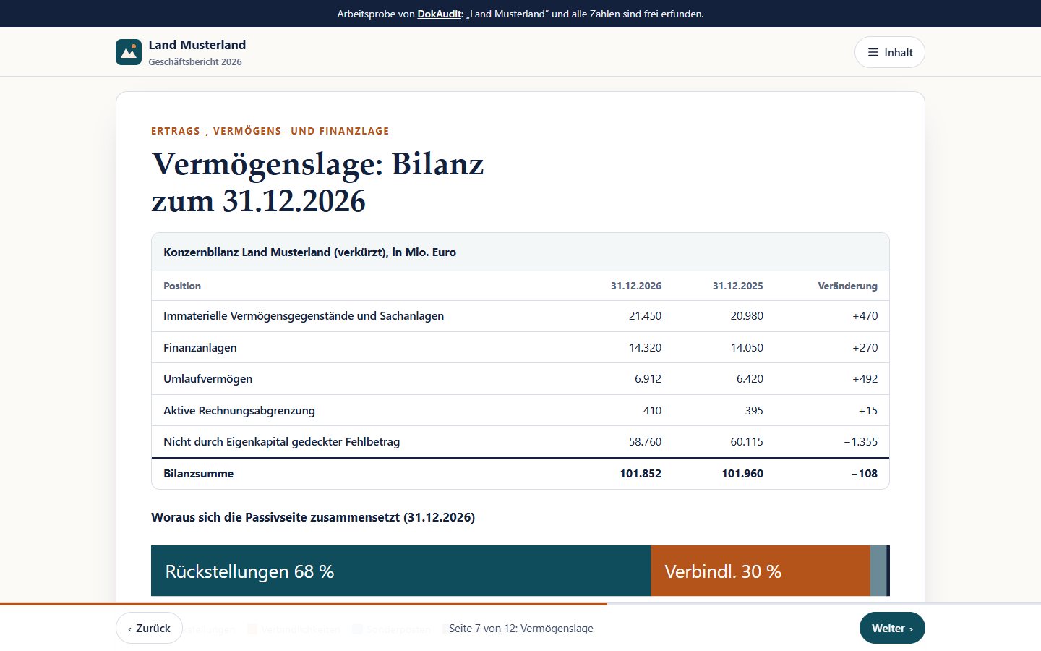Click the 31.12.2025 column header
Viewport: 1041px width, 651px height.
pos(737,286)
